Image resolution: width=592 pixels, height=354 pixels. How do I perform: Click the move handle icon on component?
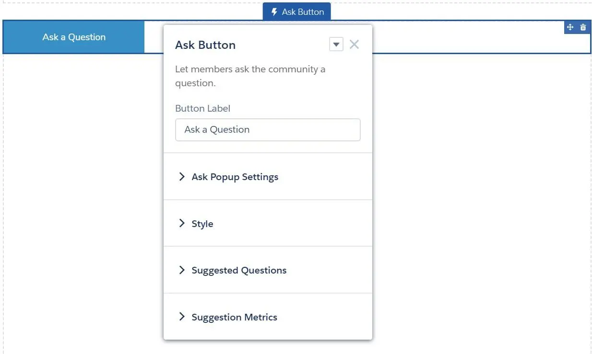click(570, 27)
